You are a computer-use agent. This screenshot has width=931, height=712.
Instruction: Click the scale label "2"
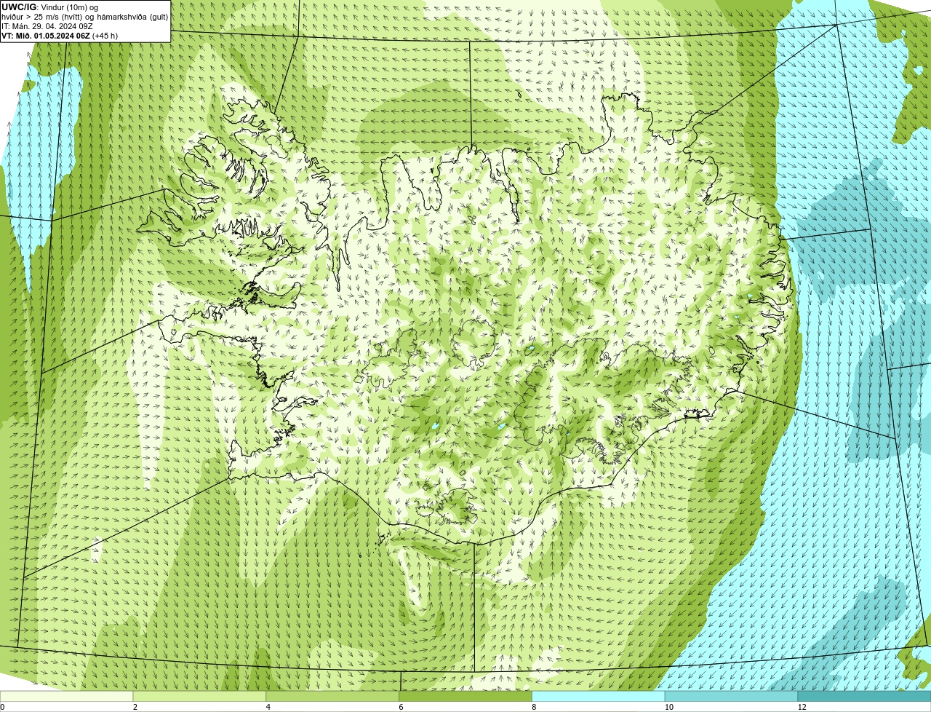[135, 707]
